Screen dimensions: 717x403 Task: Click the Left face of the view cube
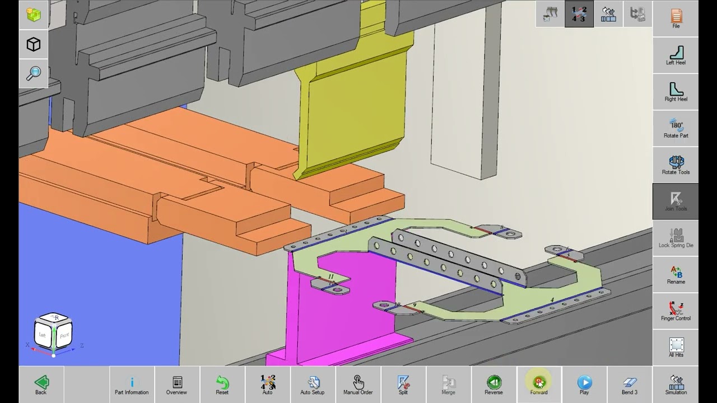43,335
